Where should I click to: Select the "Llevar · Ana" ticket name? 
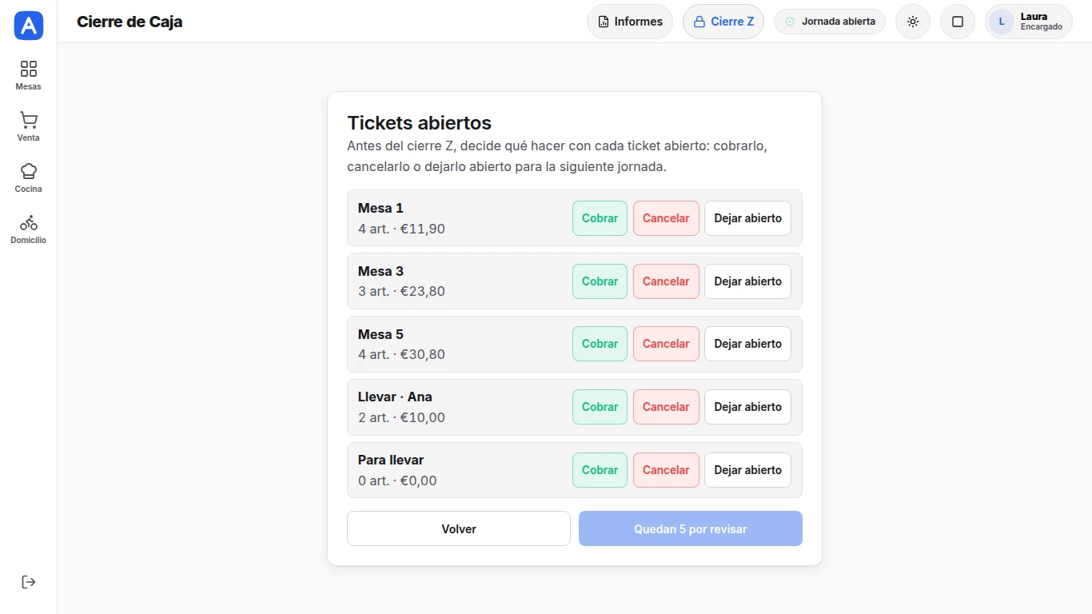point(395,397)
